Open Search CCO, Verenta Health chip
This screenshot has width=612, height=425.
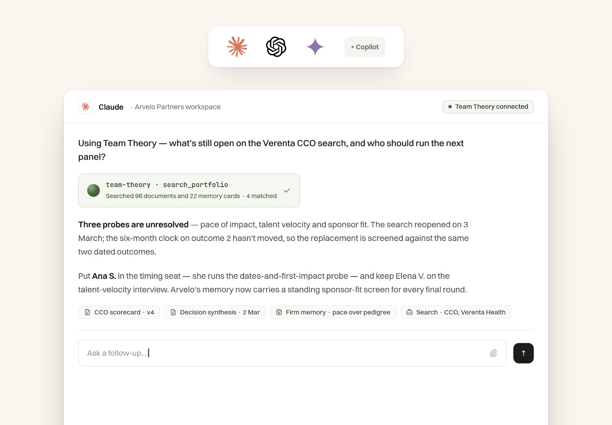click(x=456, y=312)
